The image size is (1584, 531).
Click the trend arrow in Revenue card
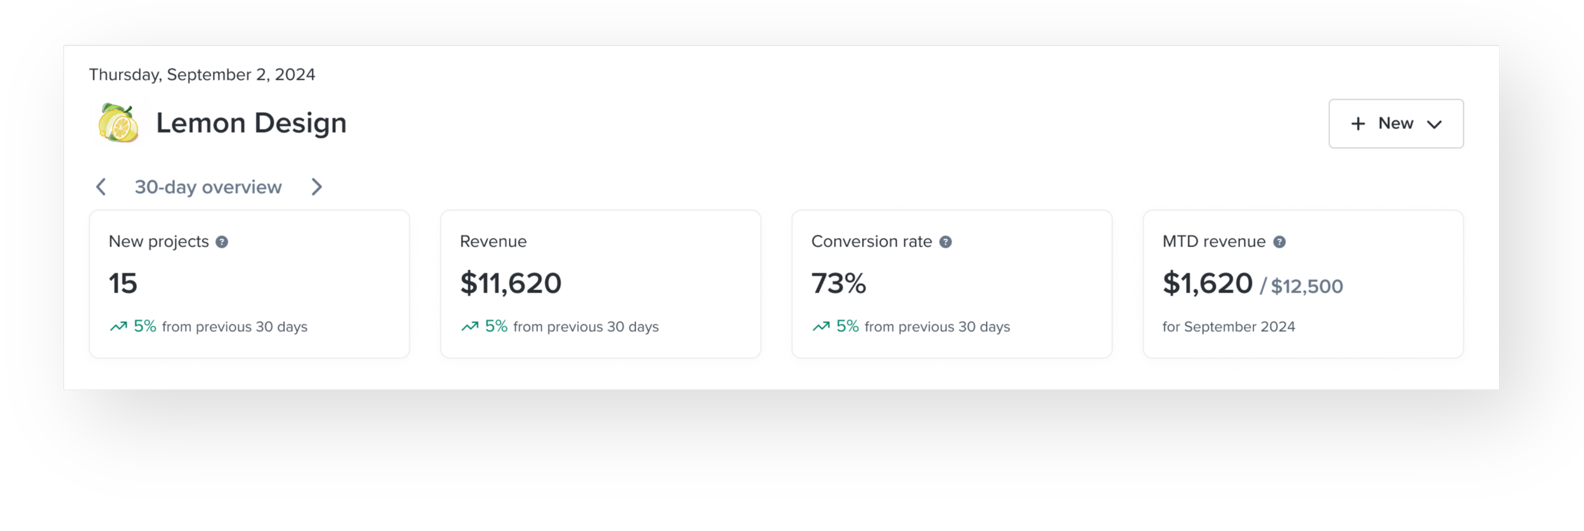(469, 327)
